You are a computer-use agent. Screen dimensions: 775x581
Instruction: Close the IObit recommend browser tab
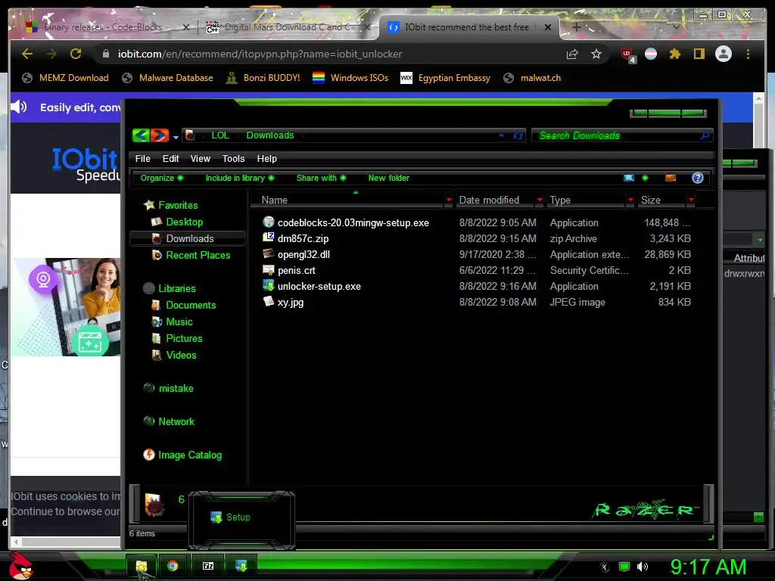(x=548, y=27)
